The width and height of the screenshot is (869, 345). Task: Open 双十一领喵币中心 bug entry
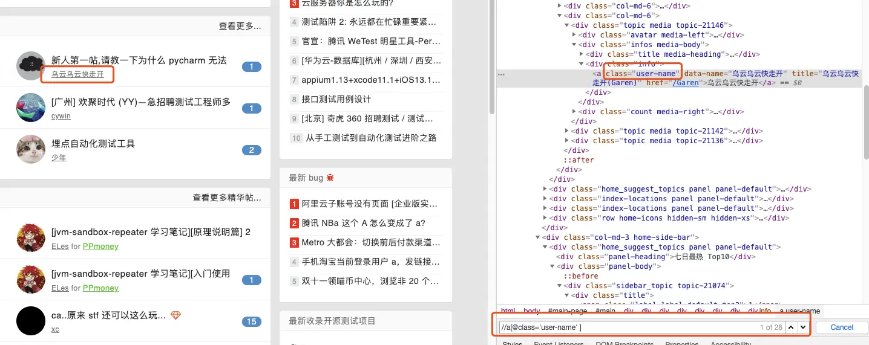pyautogui.click(x=370, y=281)
